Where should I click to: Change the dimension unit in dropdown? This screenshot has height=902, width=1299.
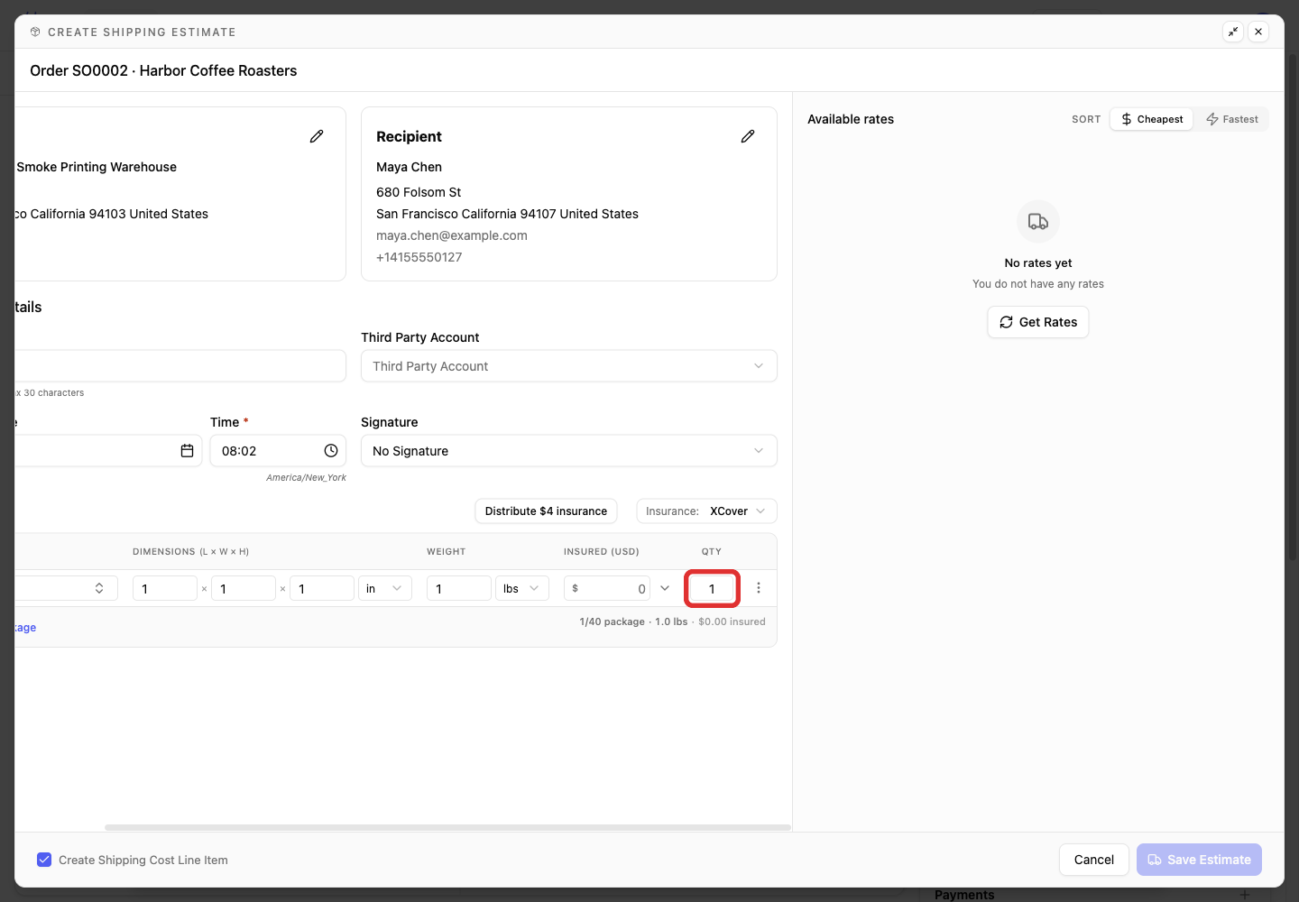pos(385,588)
